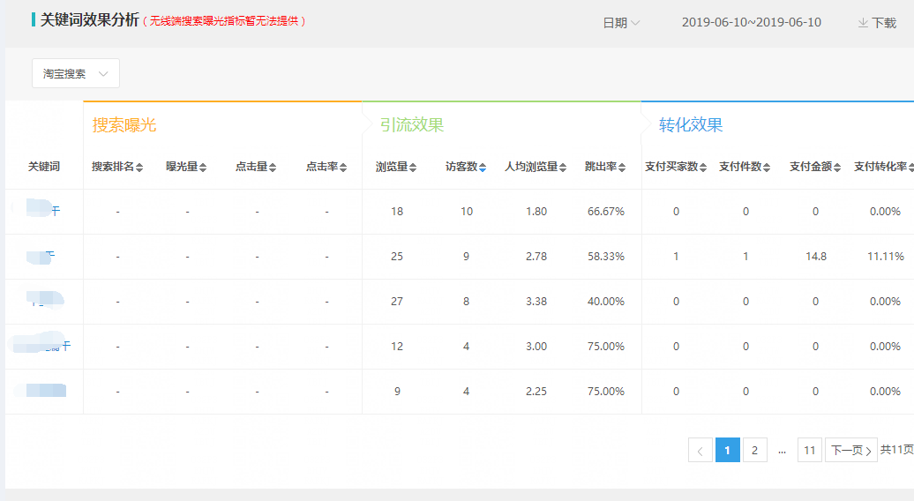914x501 pixels.
Task: Sort by 点击率 column arrows
Action: (x=343, y=168)
